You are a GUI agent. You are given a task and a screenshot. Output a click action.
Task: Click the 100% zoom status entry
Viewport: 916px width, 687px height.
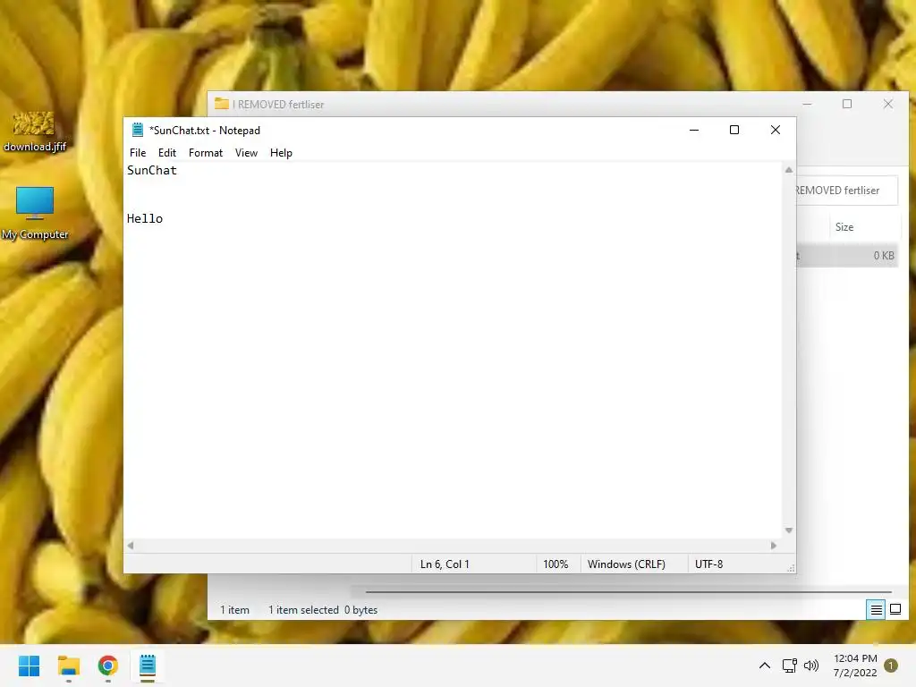click(x=556, y=564)
